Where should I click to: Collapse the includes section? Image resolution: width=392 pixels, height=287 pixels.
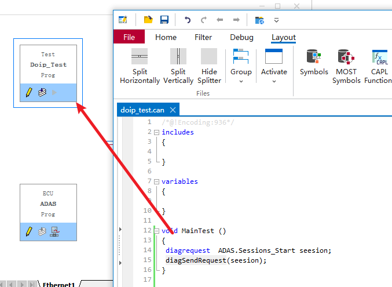click(x=156, y=132)
